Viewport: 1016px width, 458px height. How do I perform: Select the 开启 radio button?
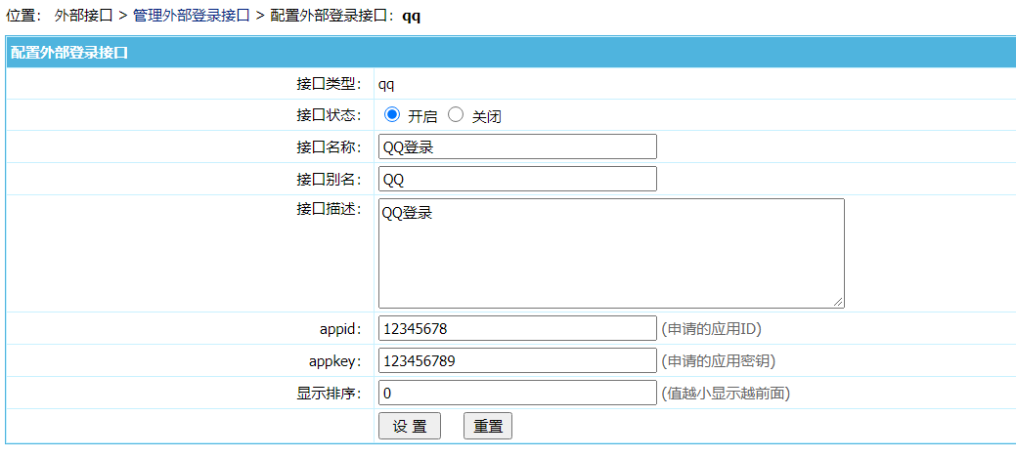(x=392, y=115)
